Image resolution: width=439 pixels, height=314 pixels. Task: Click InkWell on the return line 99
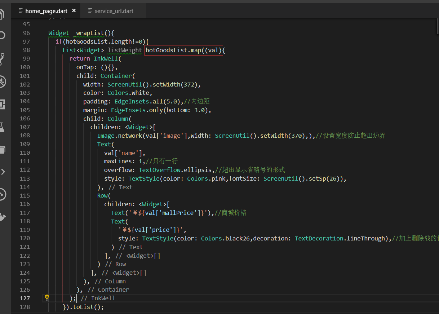tap(106, 58)
